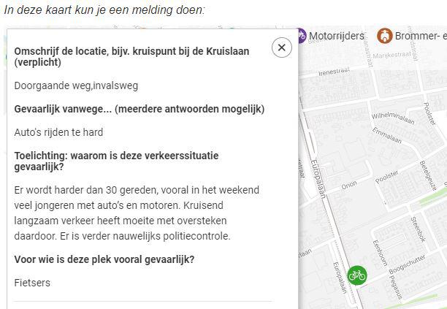447x309 pixels.
Task: Click the Eenhoorn street label
Action: click(381, 252)
